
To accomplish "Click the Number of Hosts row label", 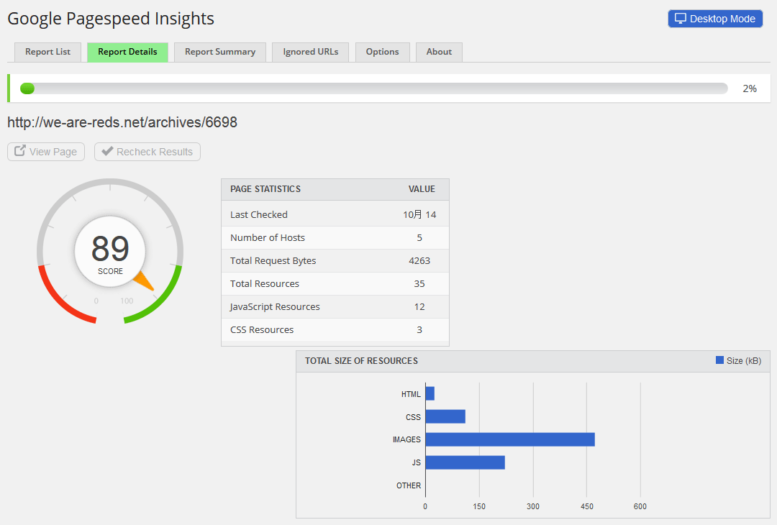I will [x=268, y=238].
